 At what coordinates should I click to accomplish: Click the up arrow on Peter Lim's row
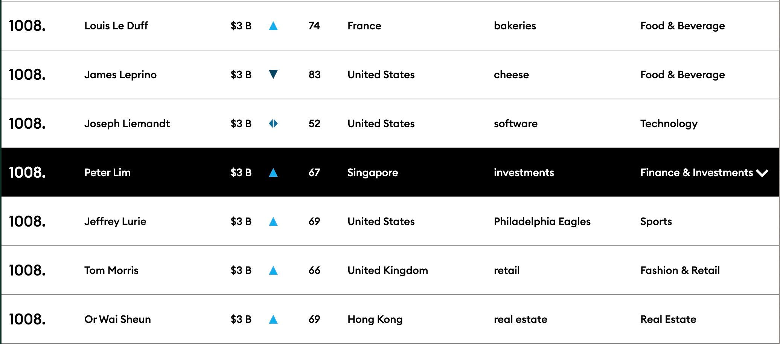coord(274,173)
